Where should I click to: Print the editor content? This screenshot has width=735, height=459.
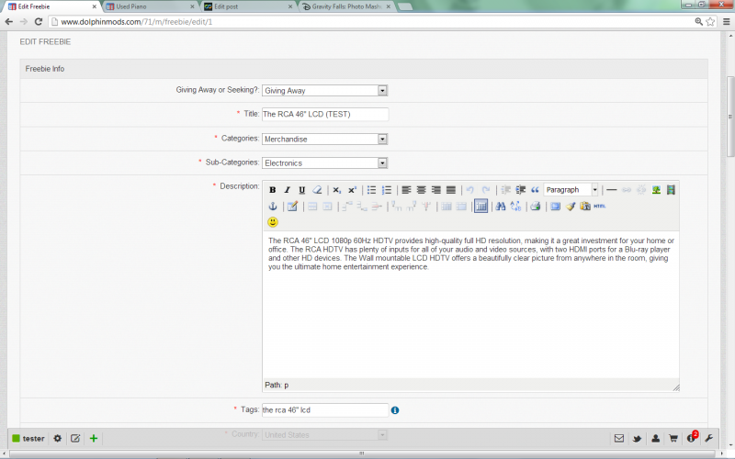pos(536,206)
